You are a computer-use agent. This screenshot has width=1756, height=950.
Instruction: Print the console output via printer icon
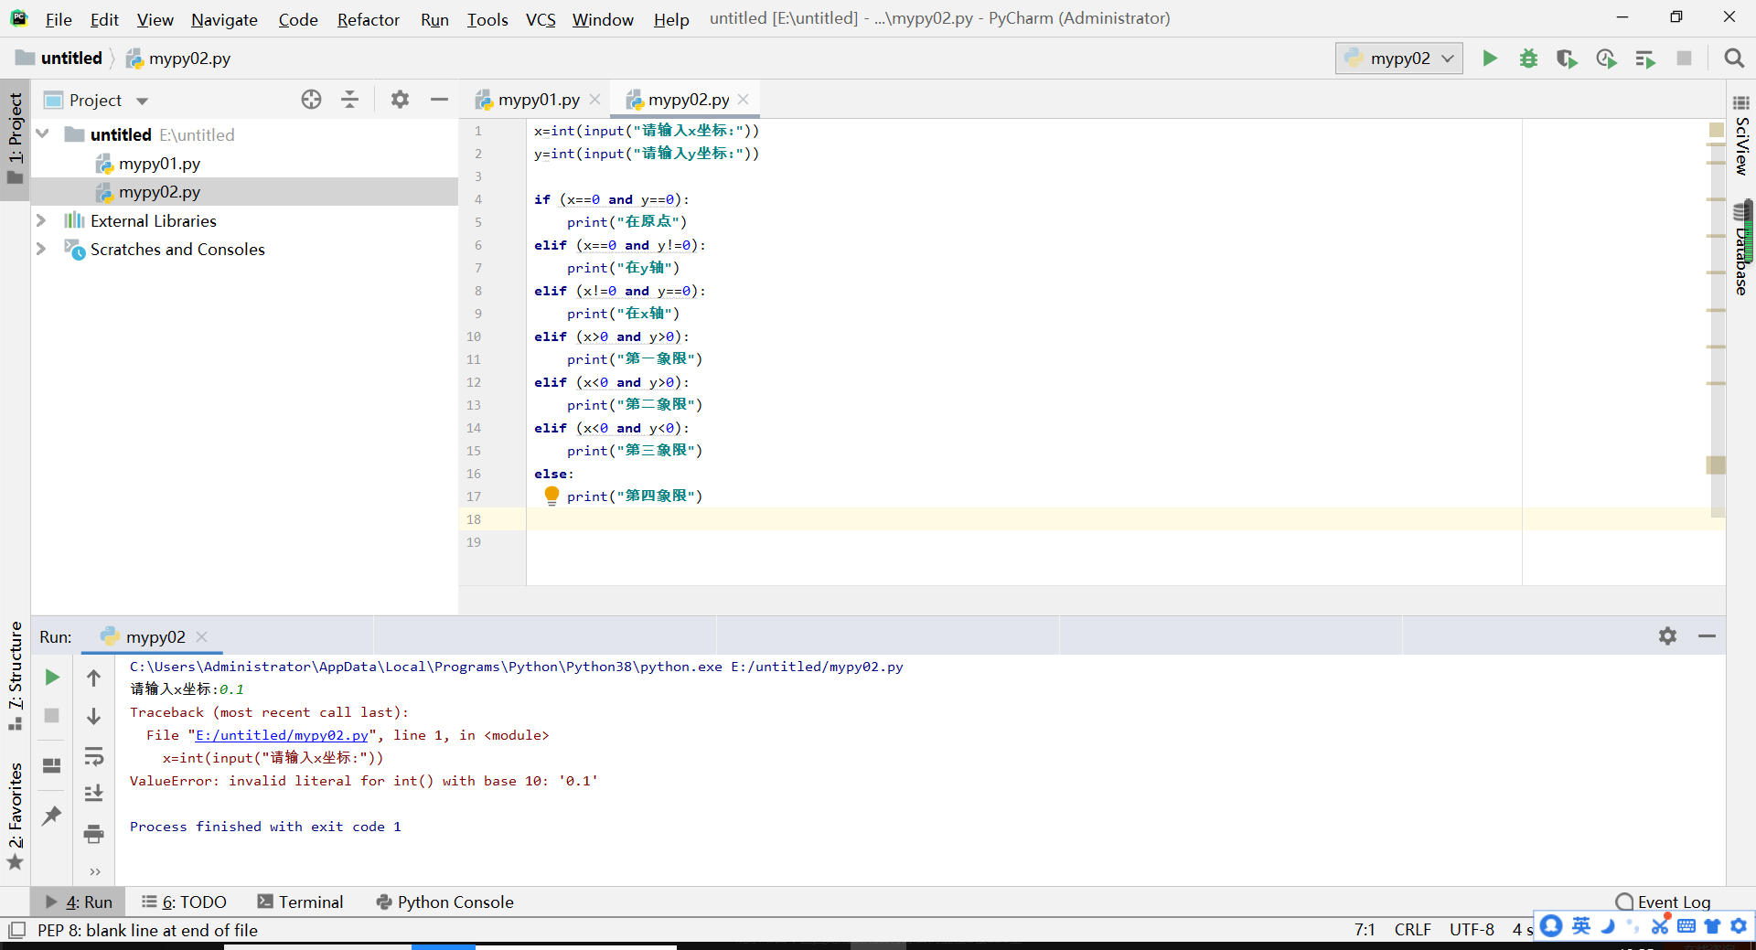(x=93, y=834)
